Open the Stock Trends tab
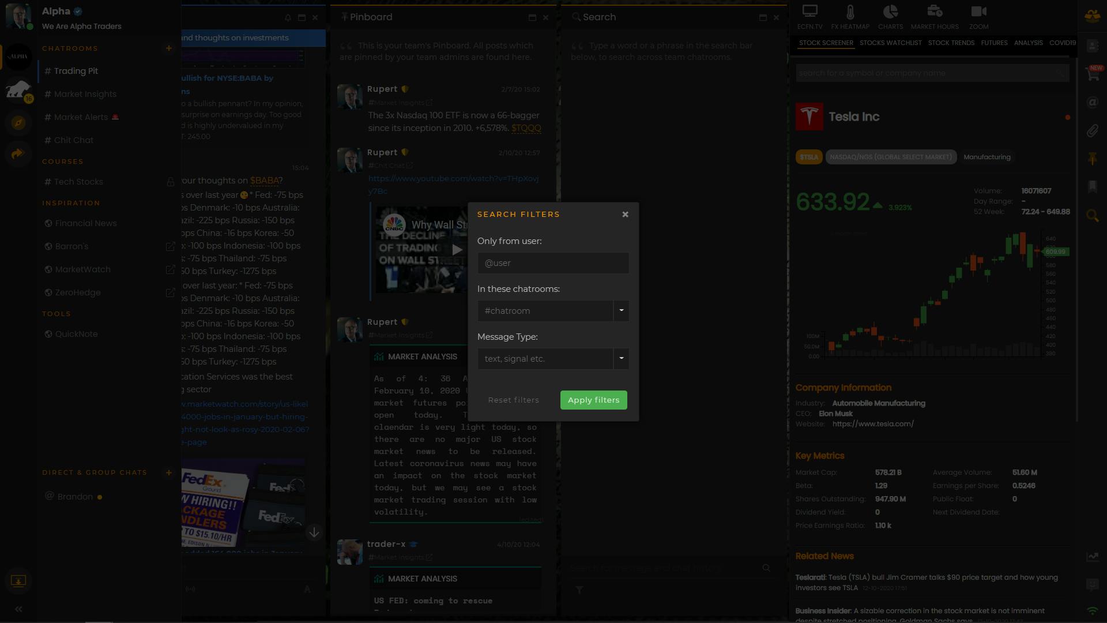 [951, 43]
